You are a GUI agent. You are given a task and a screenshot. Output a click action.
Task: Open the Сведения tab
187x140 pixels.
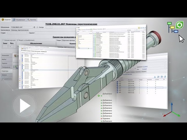pyautogui.click(x=7, y=20)
